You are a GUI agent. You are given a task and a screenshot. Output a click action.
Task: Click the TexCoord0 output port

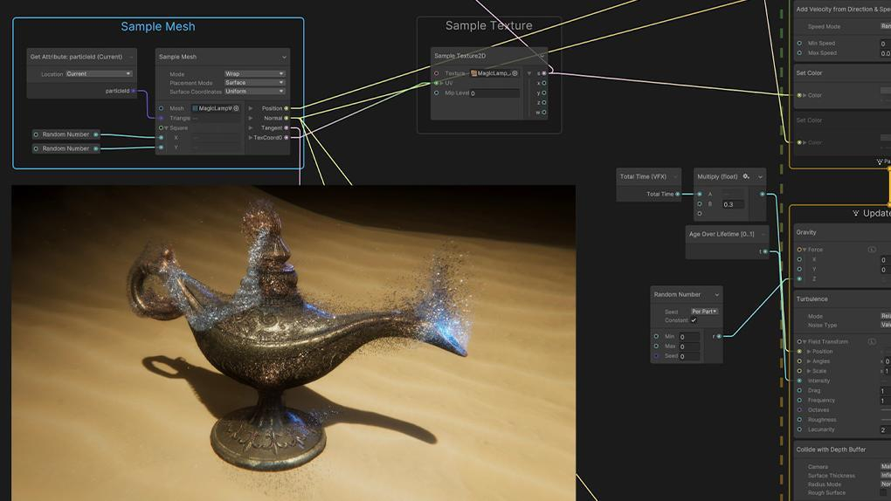click(286, 137)
